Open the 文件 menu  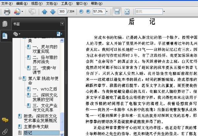coord(7,3)
